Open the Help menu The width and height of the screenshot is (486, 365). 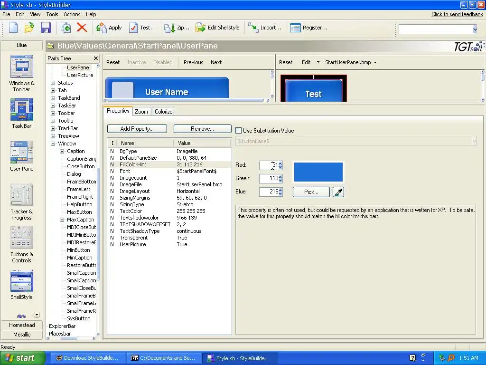(x=91, y=14)
